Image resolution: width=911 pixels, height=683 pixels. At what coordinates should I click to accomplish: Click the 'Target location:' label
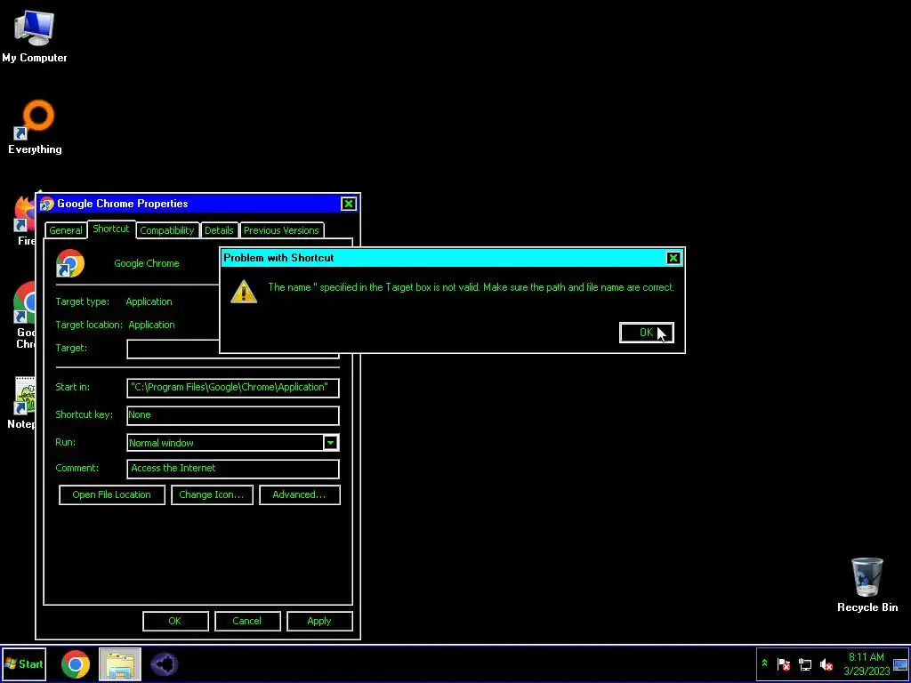(x=89, y=325)
